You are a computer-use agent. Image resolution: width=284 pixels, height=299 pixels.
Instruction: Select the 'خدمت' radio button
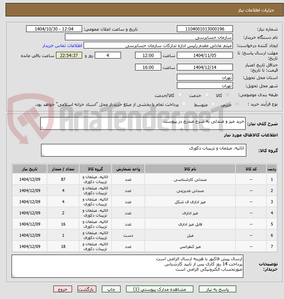tap(207, 95)
